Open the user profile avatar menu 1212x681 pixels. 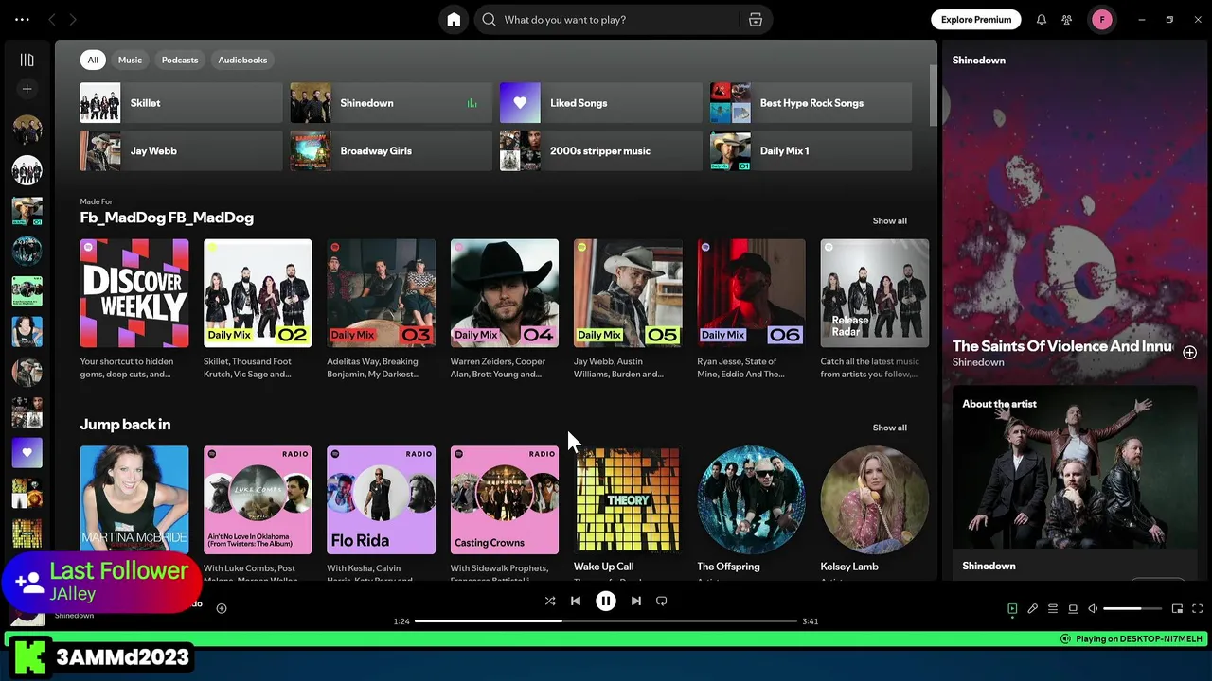[x=1102, y=20]
